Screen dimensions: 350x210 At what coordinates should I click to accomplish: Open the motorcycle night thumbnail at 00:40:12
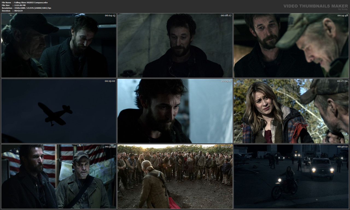[291, 176]
